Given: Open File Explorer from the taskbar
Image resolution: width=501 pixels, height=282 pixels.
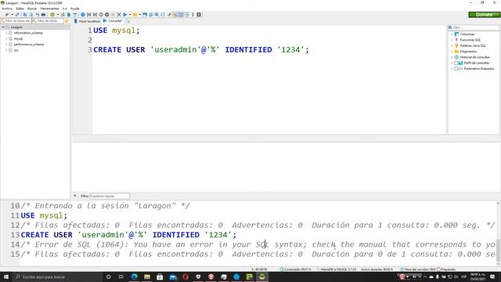Looking at the screenshot, I should coord(147,277).
